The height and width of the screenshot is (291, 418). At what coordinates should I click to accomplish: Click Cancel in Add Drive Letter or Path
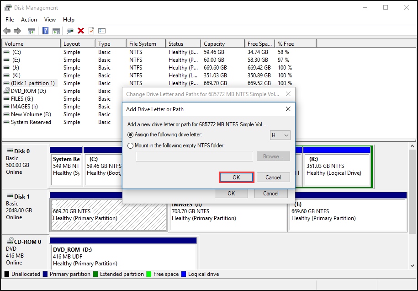pos(273,178)
